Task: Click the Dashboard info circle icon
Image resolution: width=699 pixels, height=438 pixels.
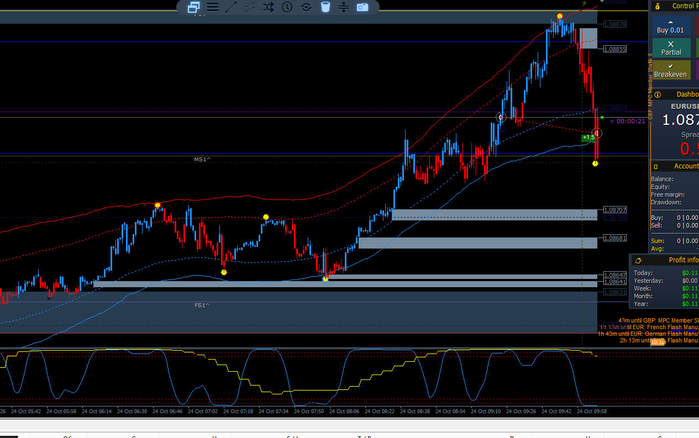Action: click(x=657, y=94)
